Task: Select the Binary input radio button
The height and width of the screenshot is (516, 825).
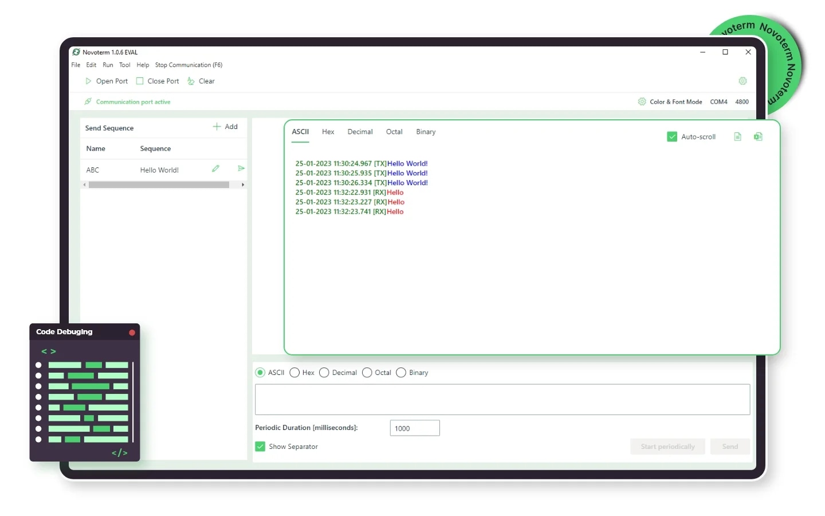Action: [x=401, y=373]
